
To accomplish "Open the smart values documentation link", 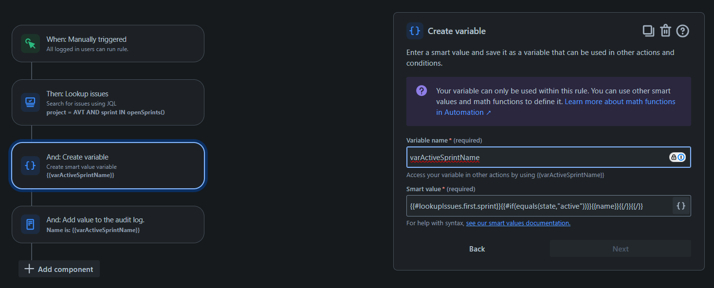I will 518,223.
